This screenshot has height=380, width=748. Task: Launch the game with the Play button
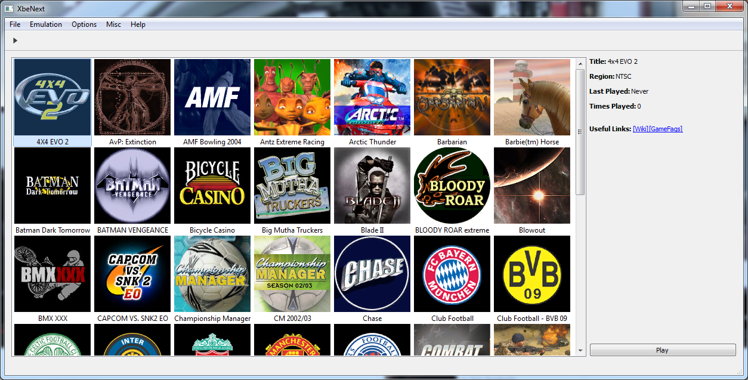pos(663,350)
